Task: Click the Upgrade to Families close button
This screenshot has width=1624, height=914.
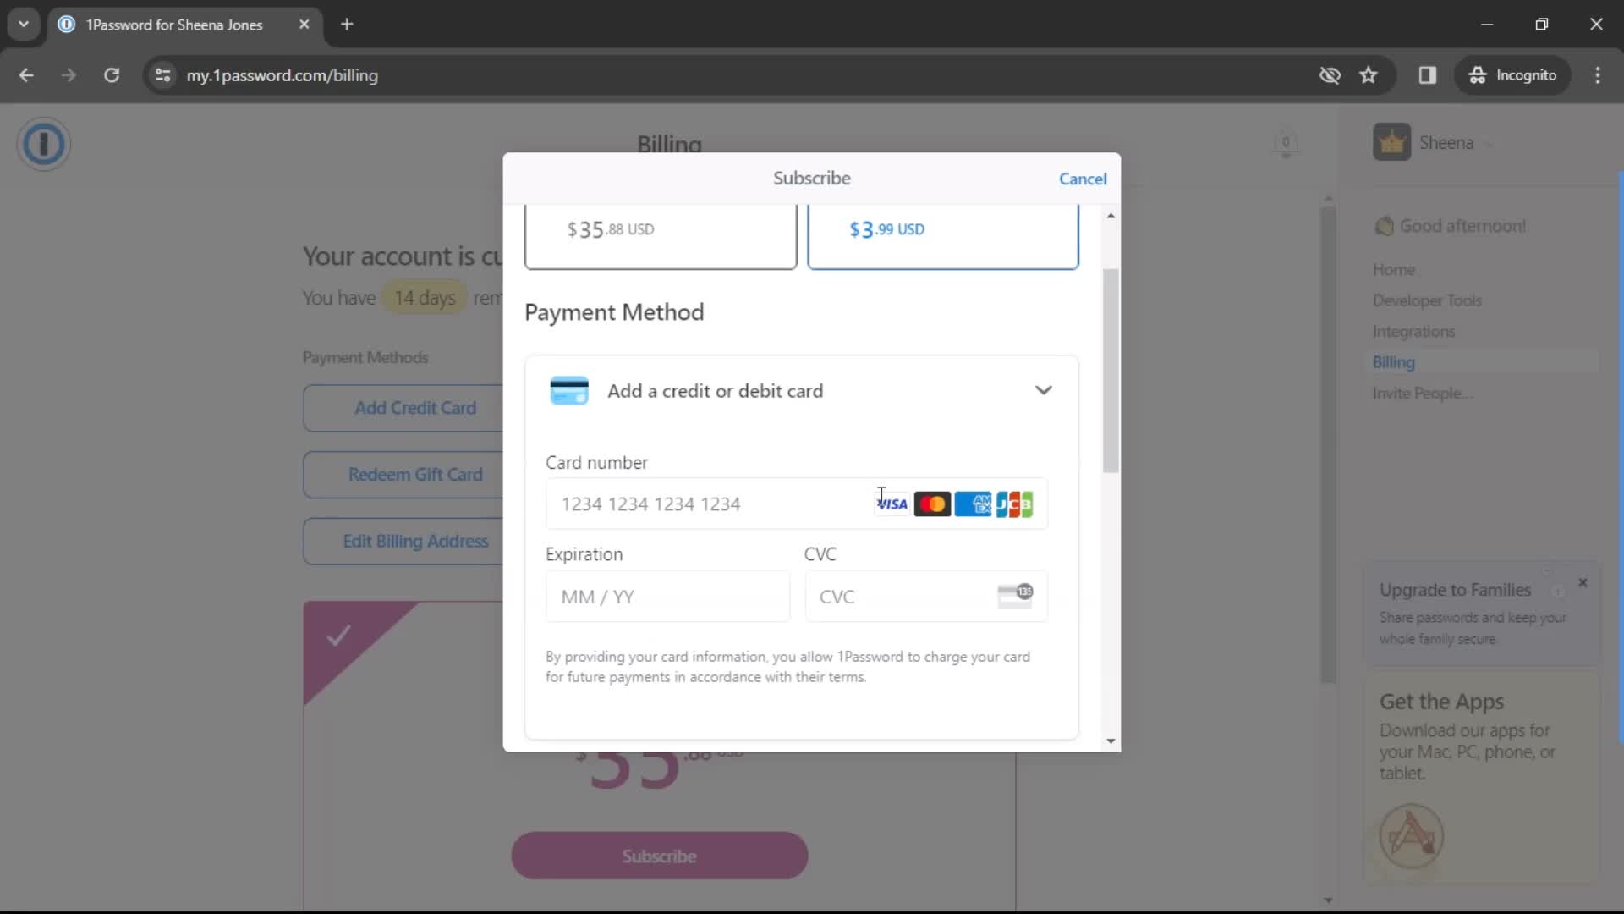Action: tap(1584, 582)
